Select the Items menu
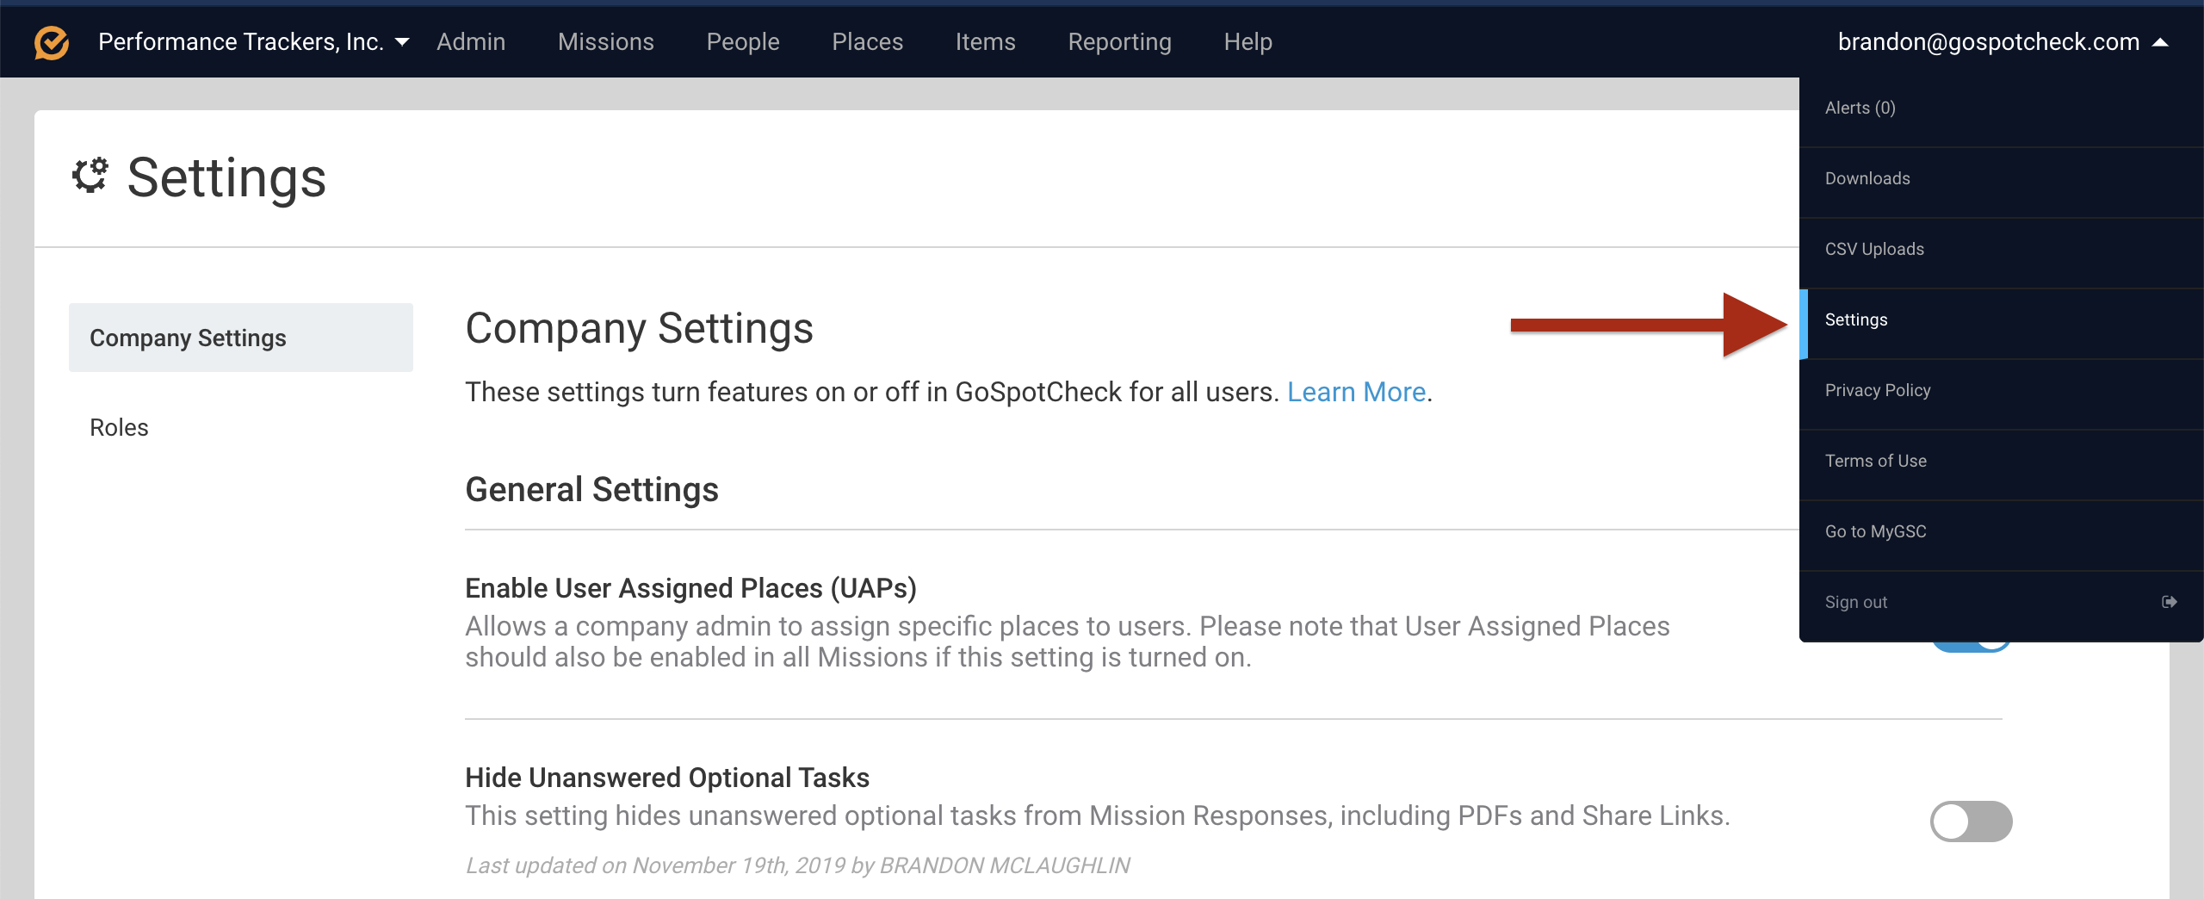This screenshot has height=899, width=2204. click(x=985, y=42)
